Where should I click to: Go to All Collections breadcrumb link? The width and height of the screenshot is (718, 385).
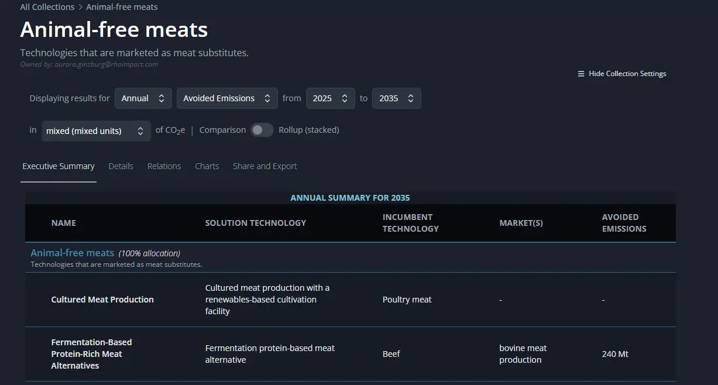click(x=47, y=7)
